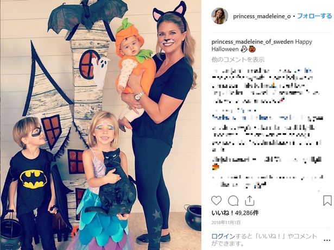View the いいね！49,286件 likes count

point(235,212)
